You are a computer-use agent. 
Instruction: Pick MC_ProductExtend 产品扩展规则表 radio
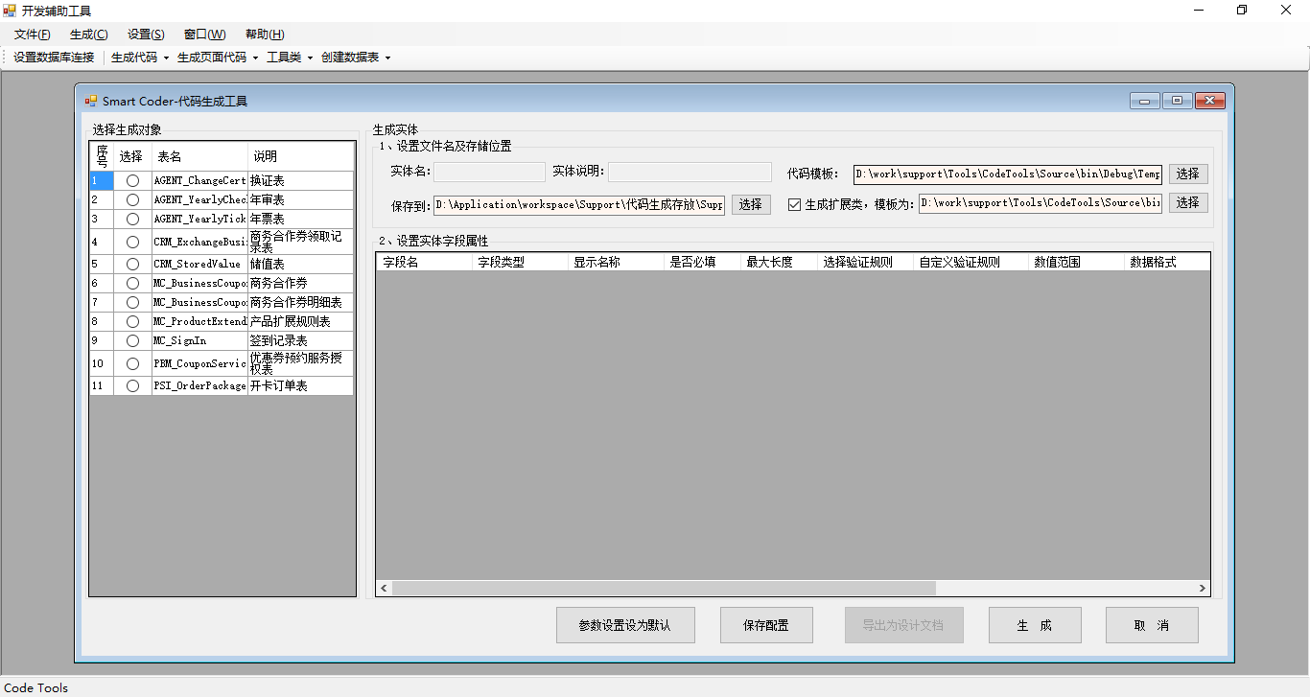point(132,321)
